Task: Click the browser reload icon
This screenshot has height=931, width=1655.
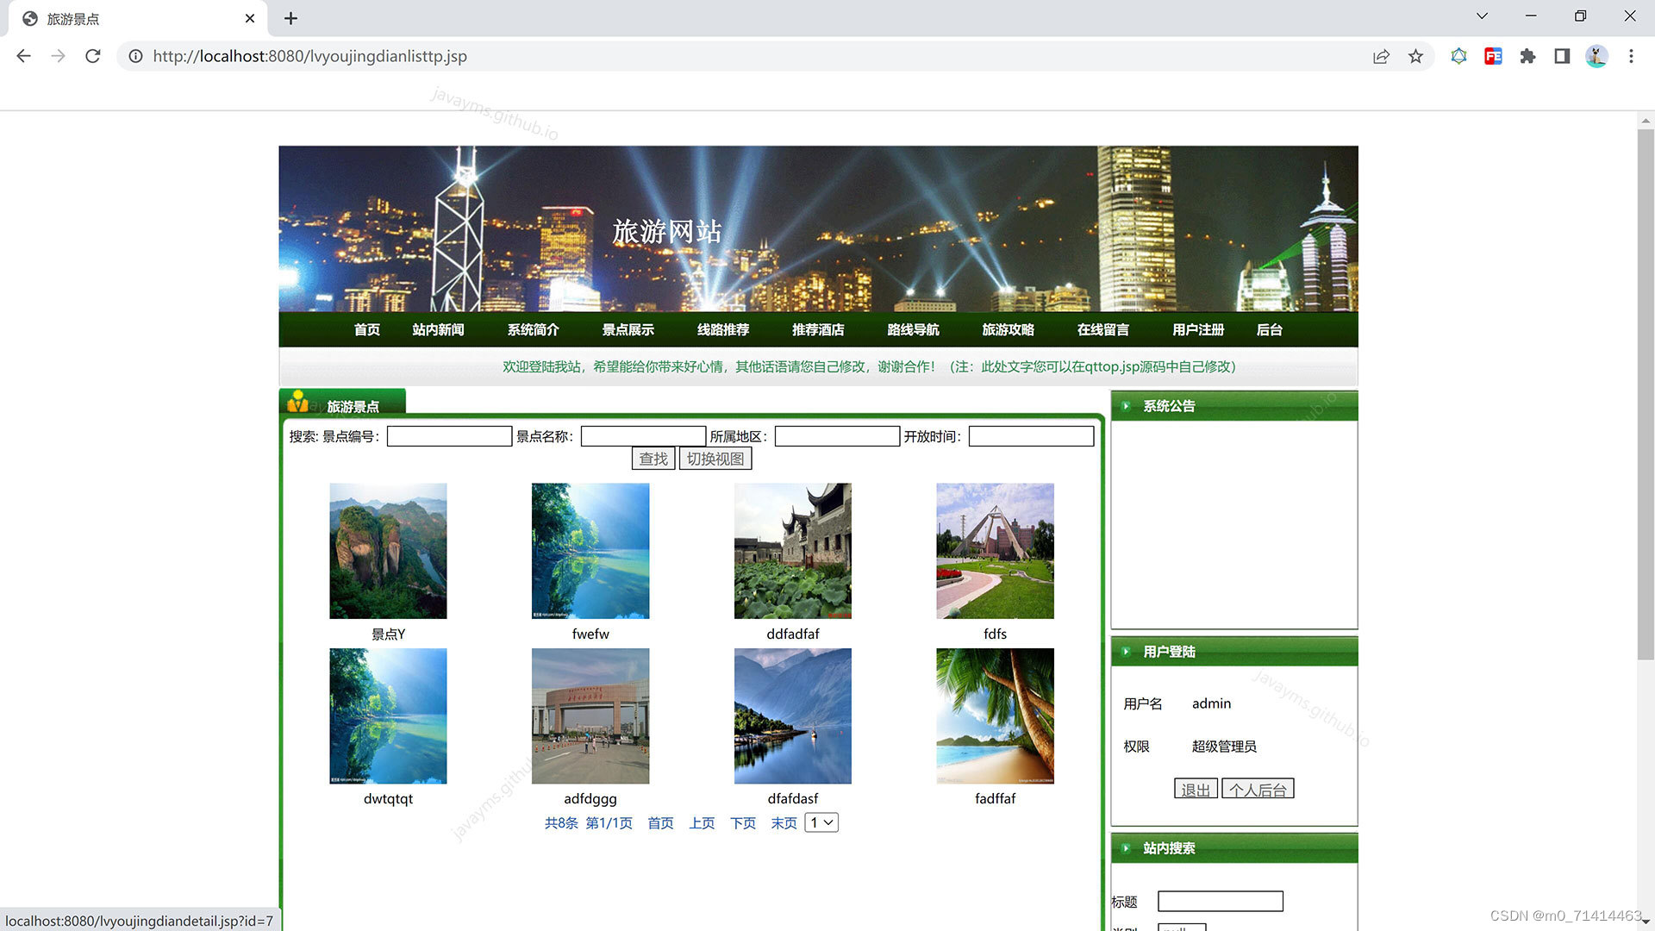Action: tap(93, 56)
